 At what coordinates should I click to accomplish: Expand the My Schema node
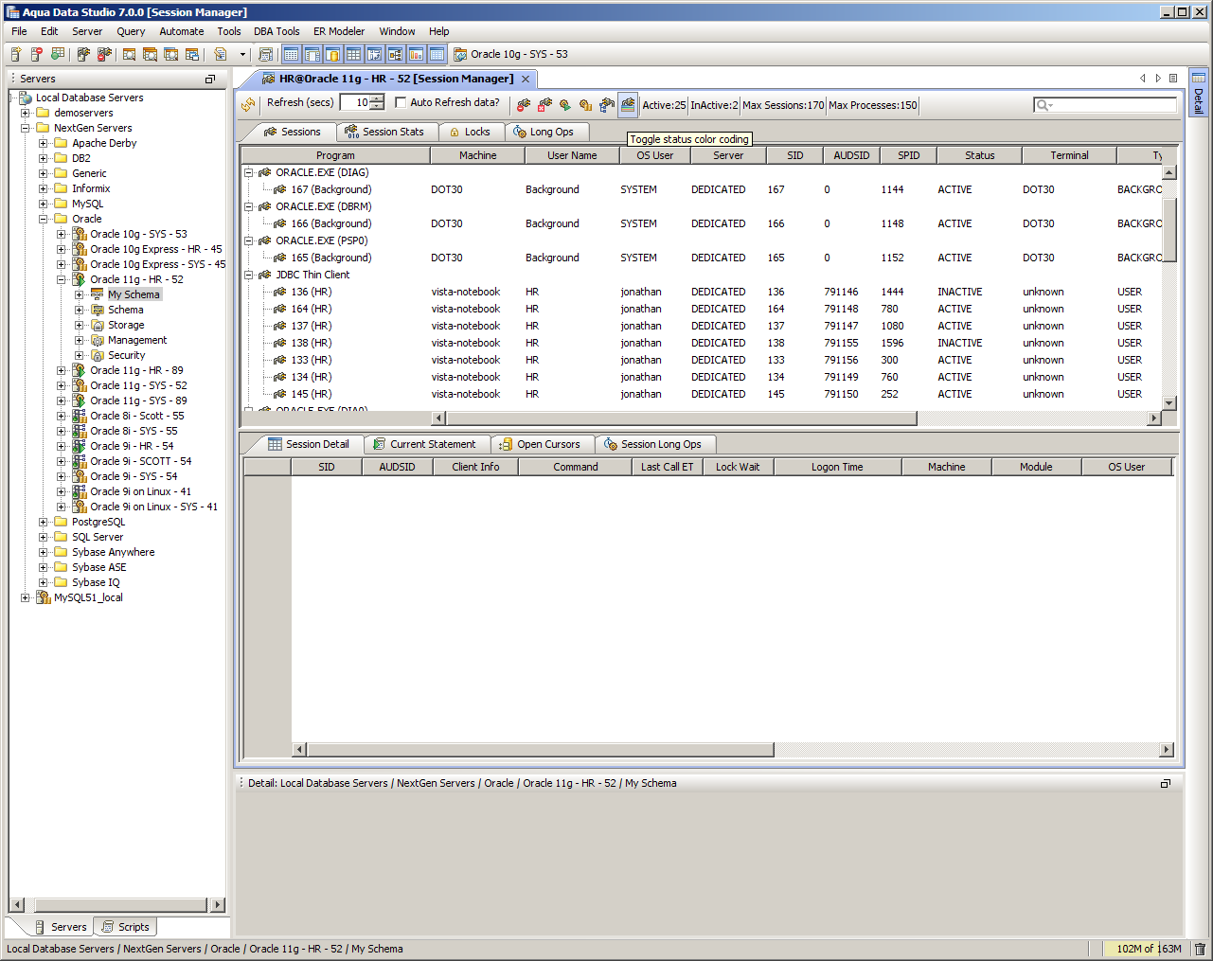[79, 294]
